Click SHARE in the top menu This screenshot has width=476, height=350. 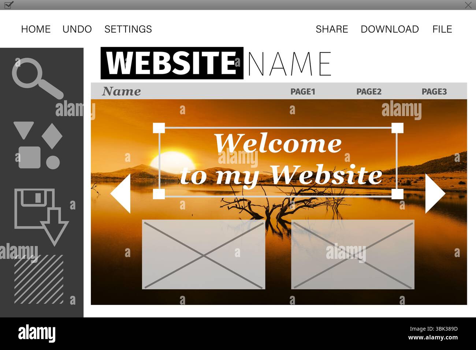point(332,29)
